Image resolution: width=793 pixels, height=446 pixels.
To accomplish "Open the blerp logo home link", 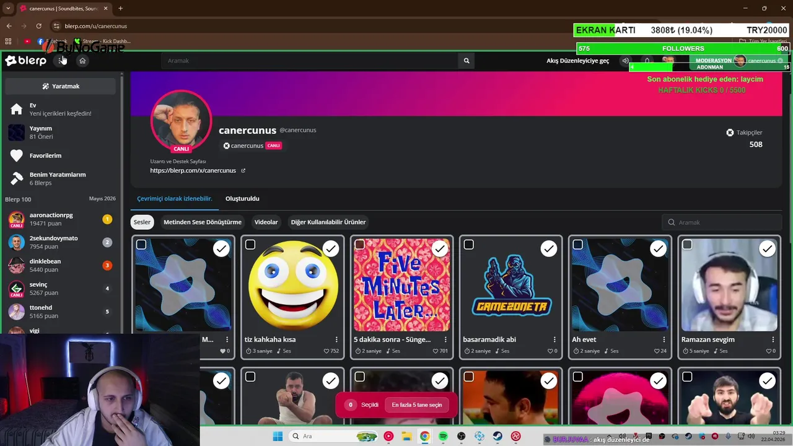I will click(x=25, y=61).
